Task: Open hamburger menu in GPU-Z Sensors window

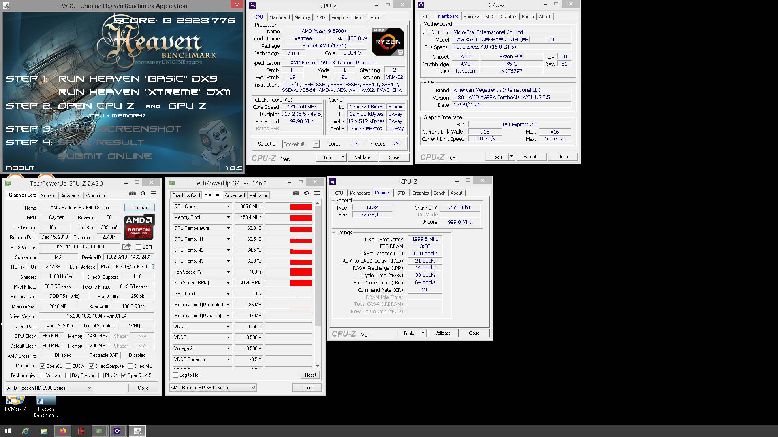Action: coord(317,193)
